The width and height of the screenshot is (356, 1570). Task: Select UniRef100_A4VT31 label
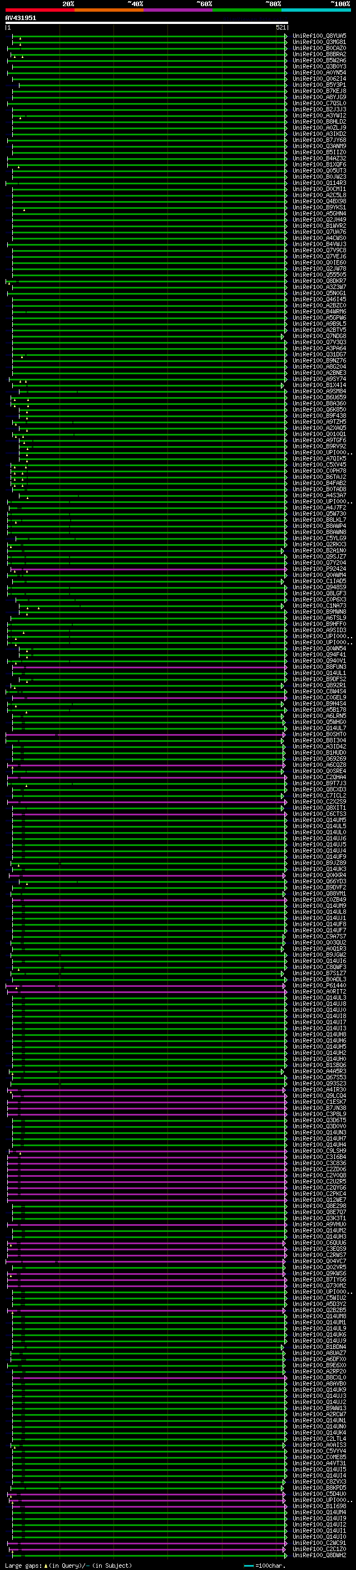tap(319, 1463)
